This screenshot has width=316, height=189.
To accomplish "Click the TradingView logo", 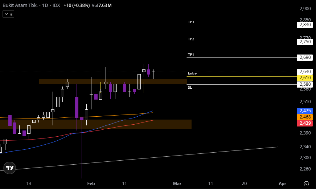I will (9, 168).
